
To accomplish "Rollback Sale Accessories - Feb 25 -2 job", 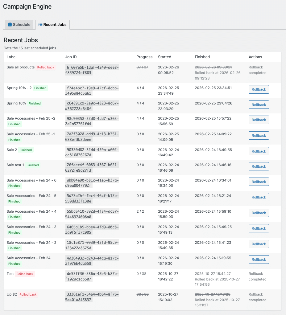I will tap(259, 120).
